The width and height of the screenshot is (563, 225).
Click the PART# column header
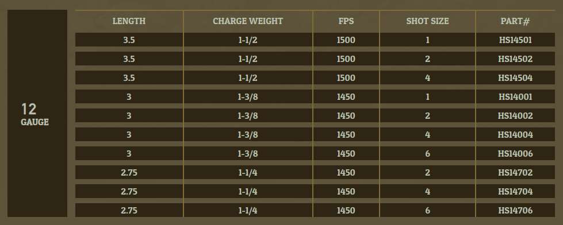[x=515, y=21]
